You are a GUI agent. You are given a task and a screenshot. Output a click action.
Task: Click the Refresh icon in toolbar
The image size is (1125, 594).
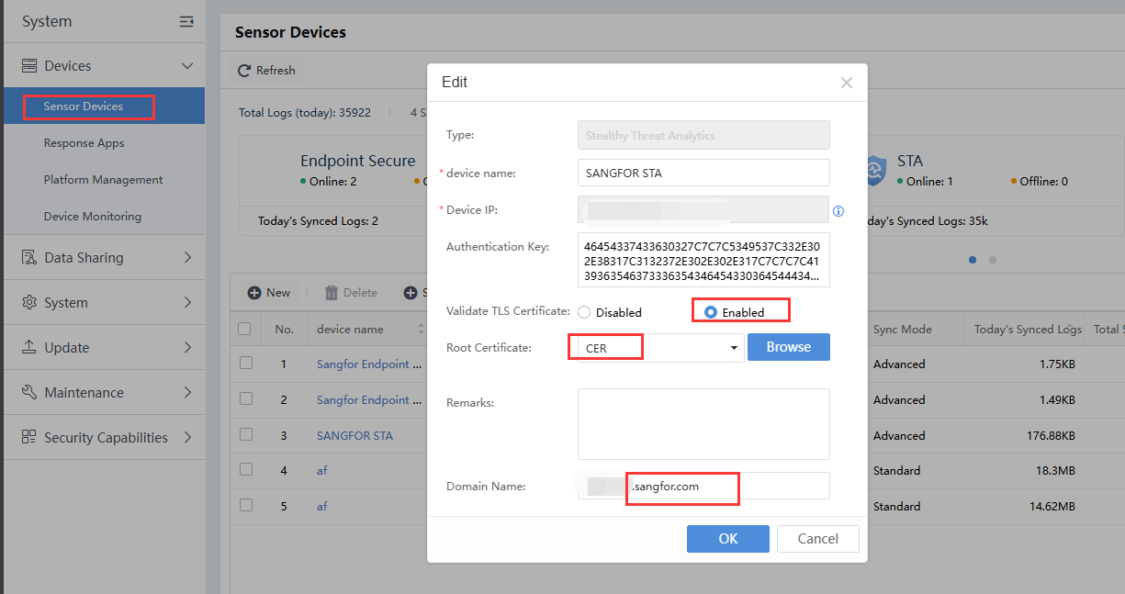click(244, 71)
